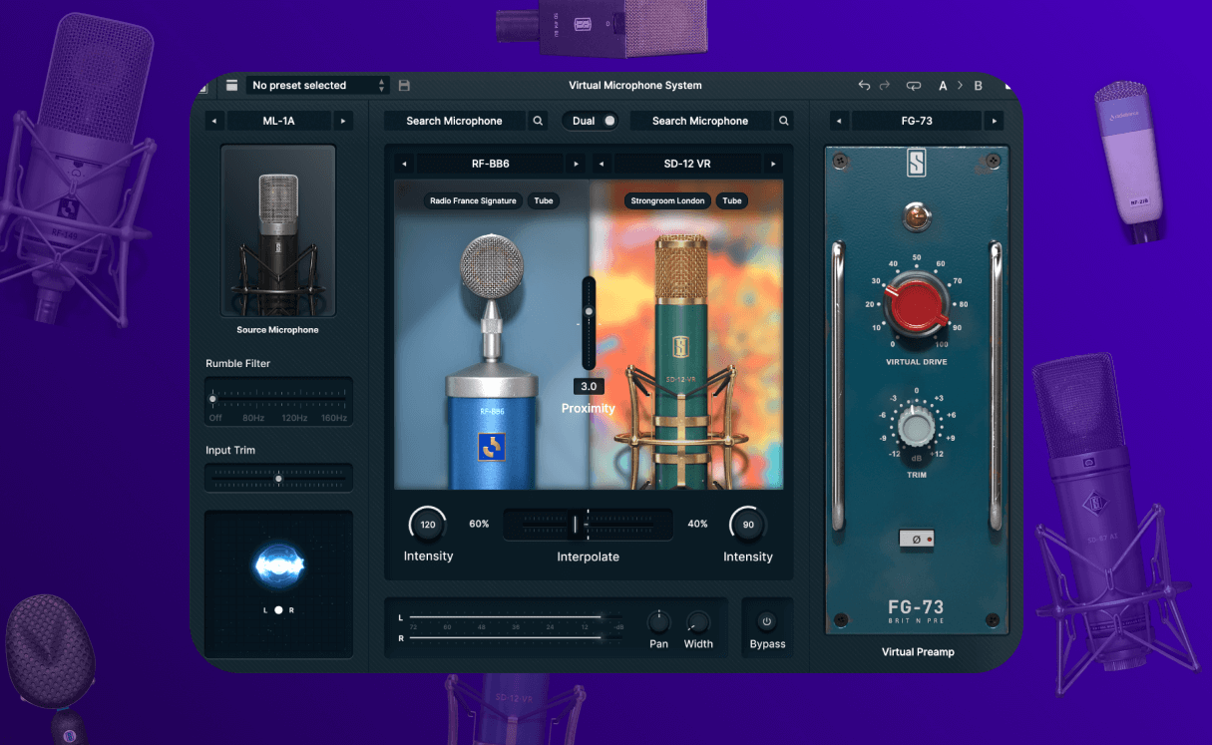This screenshot has width=1212, height=745.
Task: Click the 60% interpolate value
Action: click(479, 524)
